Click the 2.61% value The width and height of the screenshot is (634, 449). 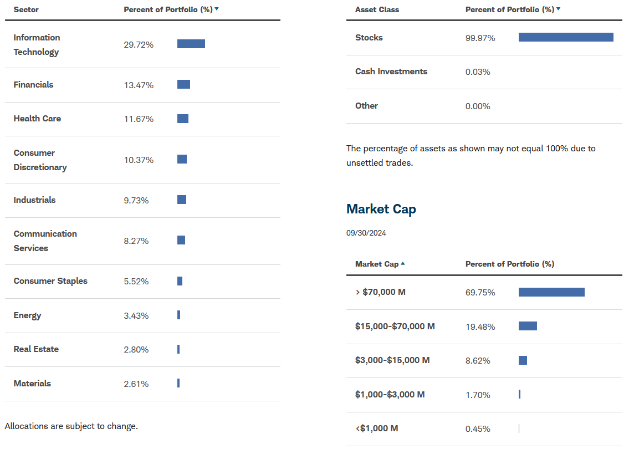click(x=136, y=384)
